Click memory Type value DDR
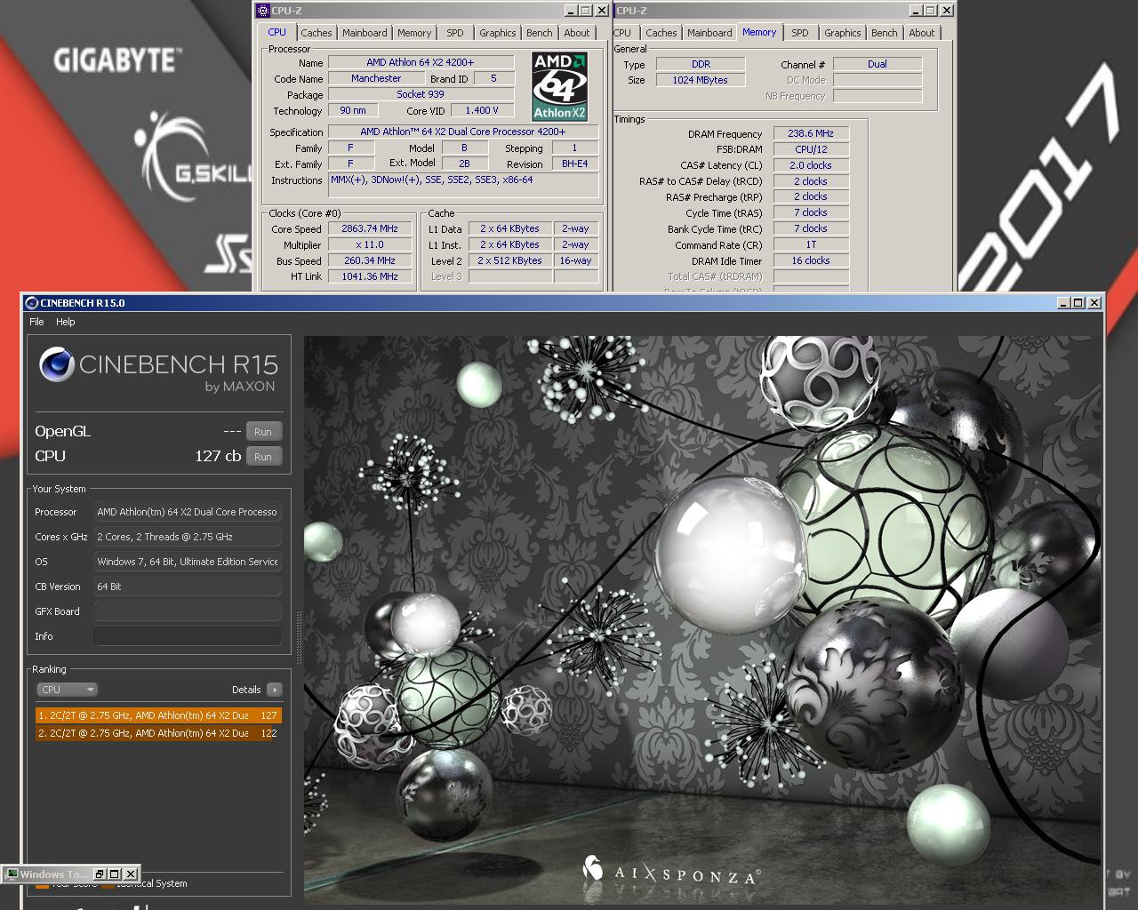This screenshot has height=910, width=1138. pos(701,64)
